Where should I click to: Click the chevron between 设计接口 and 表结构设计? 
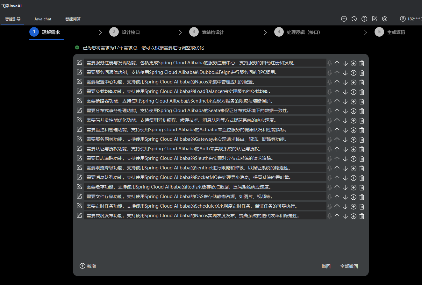click(180, 32)
